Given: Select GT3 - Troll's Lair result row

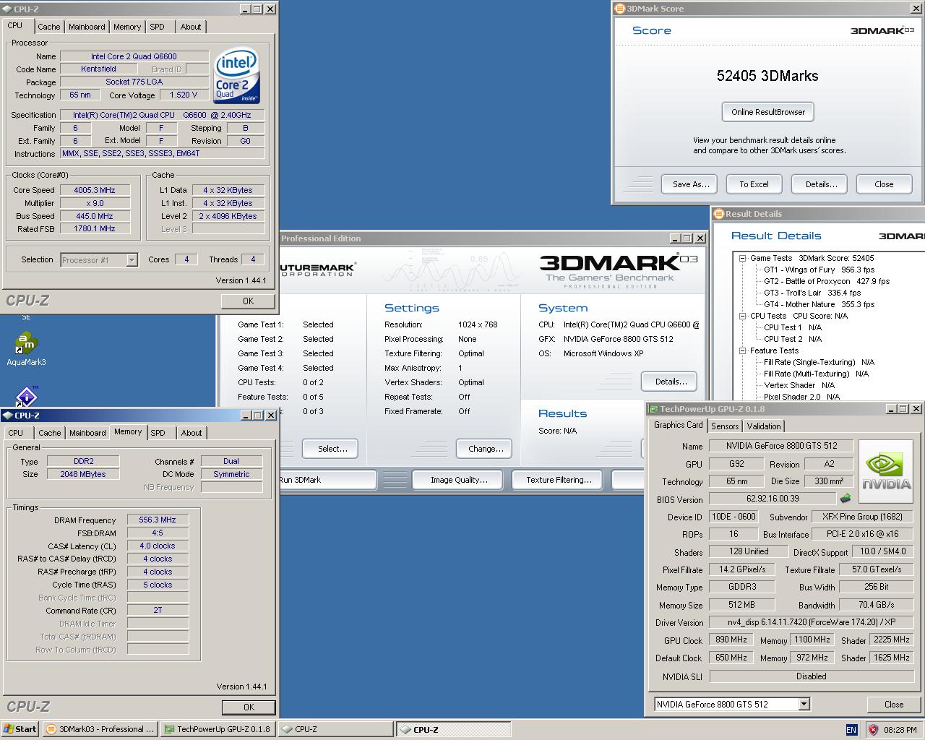Looking at the screenshot, I should pyautogui.click(x=812, y=293).
